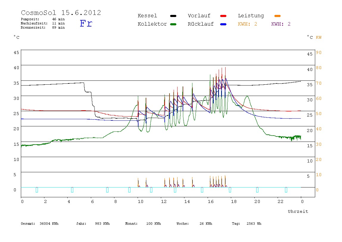This screenshot has width=342, height=242.
Task: Click the "12" hour tick on time axis
Action: [x=164, y=202]
